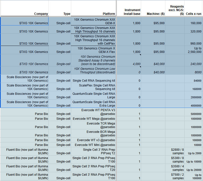Click the Parse Bio cell in Evercode WT Mini row
203x181 pixels.
pos(24,145)
